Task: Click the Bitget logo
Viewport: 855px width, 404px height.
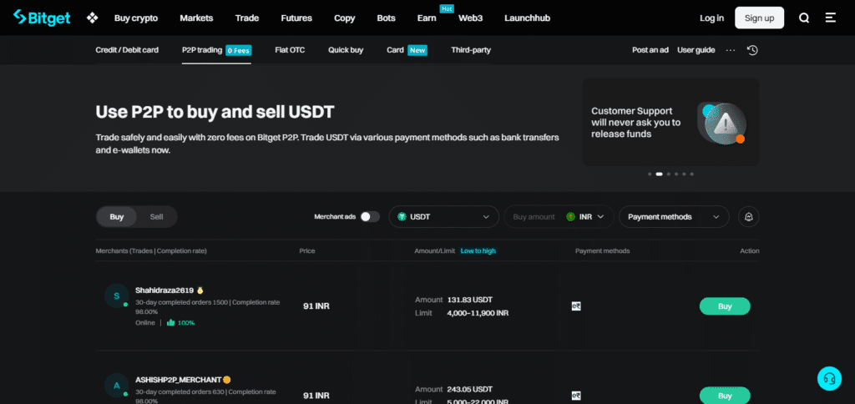Action: pos(42,18)
